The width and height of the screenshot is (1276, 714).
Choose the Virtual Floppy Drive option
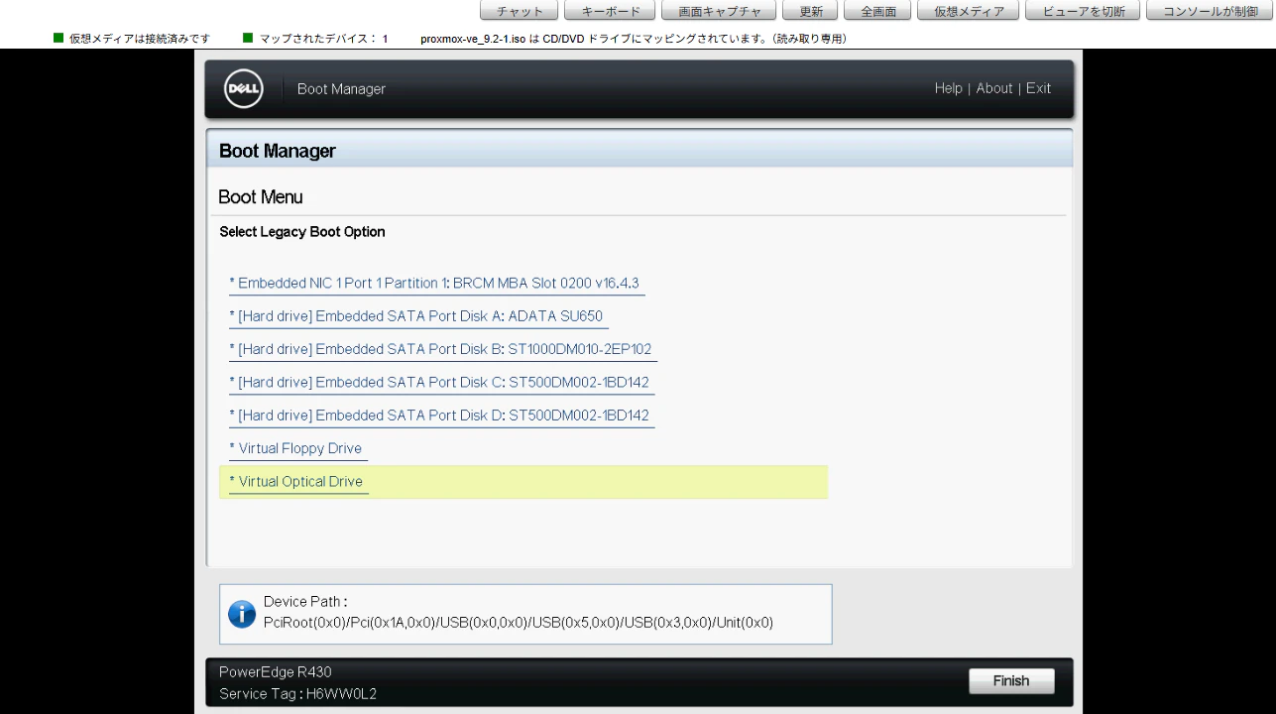(x=298, y=448)
